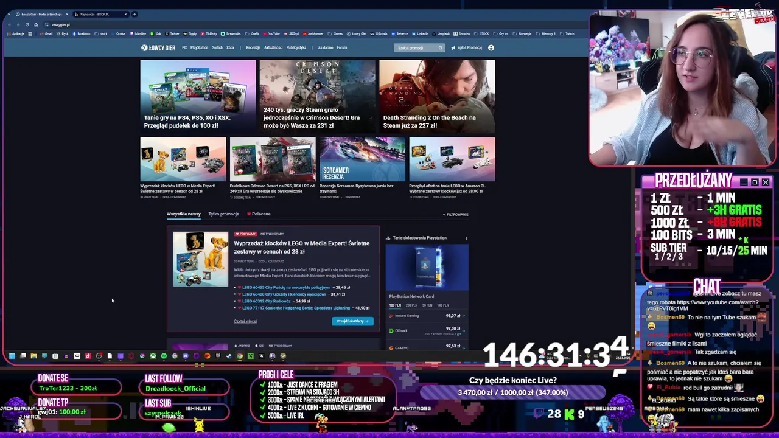The height and width of the screenshot is (438, 779).
Task: Open the Gmail bookmark
Action: (x=46, y=33)
